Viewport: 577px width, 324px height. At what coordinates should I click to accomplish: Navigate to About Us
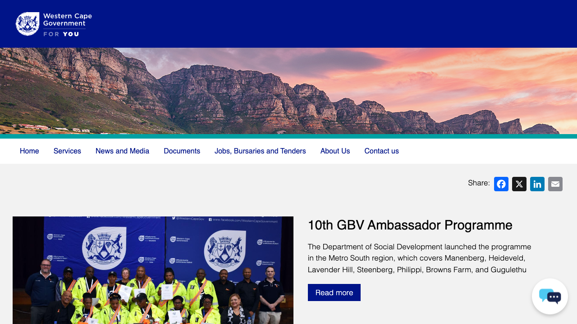click(x=335, y=151)
